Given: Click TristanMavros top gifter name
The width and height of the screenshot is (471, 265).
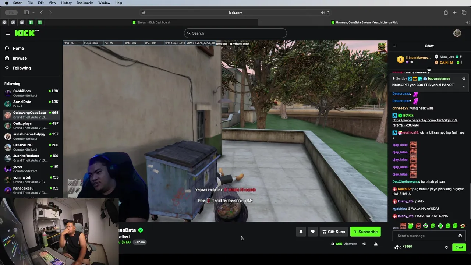Looking at the screenshot, I should tap(418, 58).
